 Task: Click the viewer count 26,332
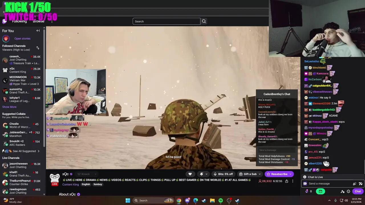coord(265,181)
